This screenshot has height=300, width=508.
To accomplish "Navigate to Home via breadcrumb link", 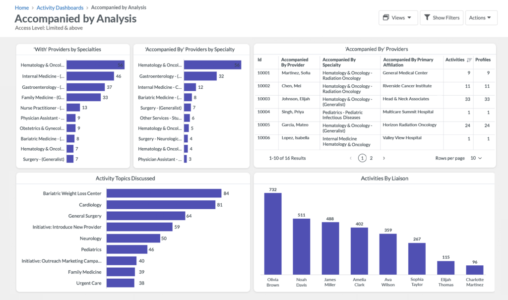I will click(21, 7).
